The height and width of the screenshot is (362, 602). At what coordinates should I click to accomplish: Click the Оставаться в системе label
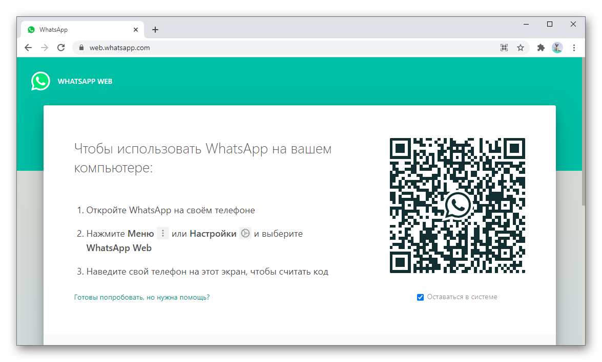(x=462, y=297)
